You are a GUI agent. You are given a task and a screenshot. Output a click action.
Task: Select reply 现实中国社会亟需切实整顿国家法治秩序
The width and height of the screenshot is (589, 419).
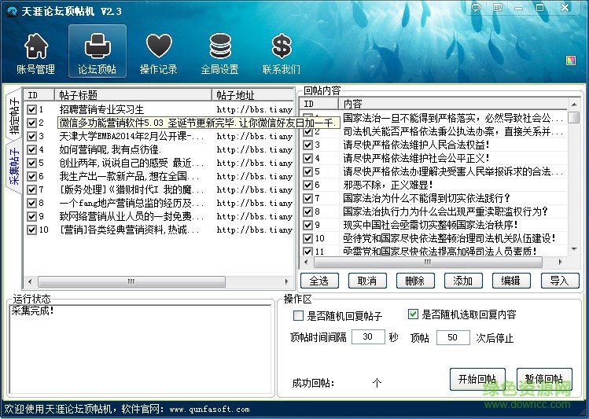point(434,225)
